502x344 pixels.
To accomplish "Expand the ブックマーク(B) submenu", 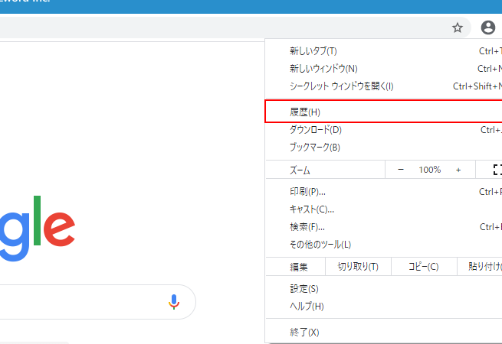I will point(315,147).
